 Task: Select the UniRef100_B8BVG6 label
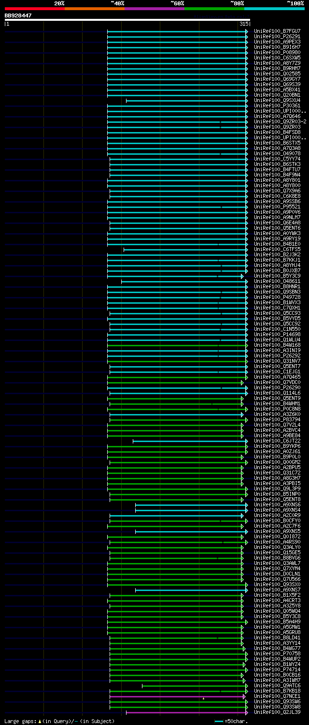277,558
